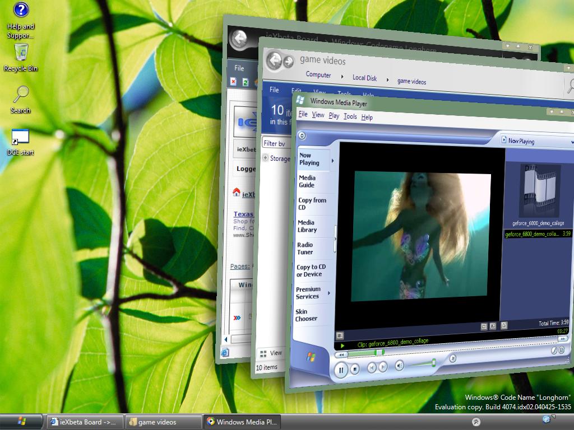This screenshot has height=430, width=574.
Task: Click the Filter by field in game videos
Action: (x=276, y=143)
